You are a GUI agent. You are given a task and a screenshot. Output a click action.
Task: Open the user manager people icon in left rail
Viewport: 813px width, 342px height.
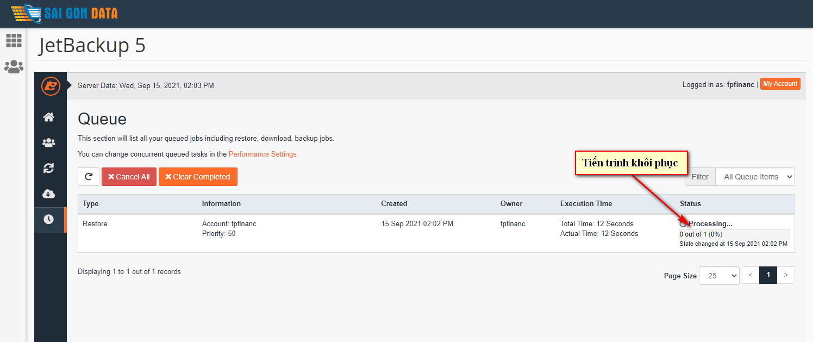(14, 67)
